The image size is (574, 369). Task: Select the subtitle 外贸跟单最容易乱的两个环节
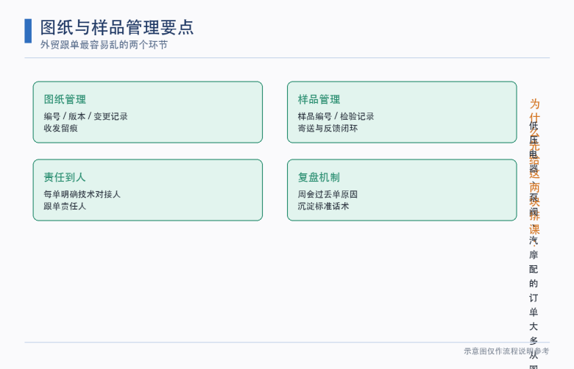pyautogui.click(x=104, y=45)
